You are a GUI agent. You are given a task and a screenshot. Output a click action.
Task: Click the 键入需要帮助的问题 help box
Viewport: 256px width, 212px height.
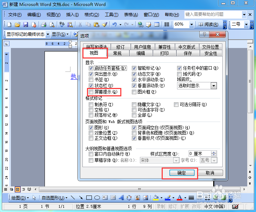213,15
